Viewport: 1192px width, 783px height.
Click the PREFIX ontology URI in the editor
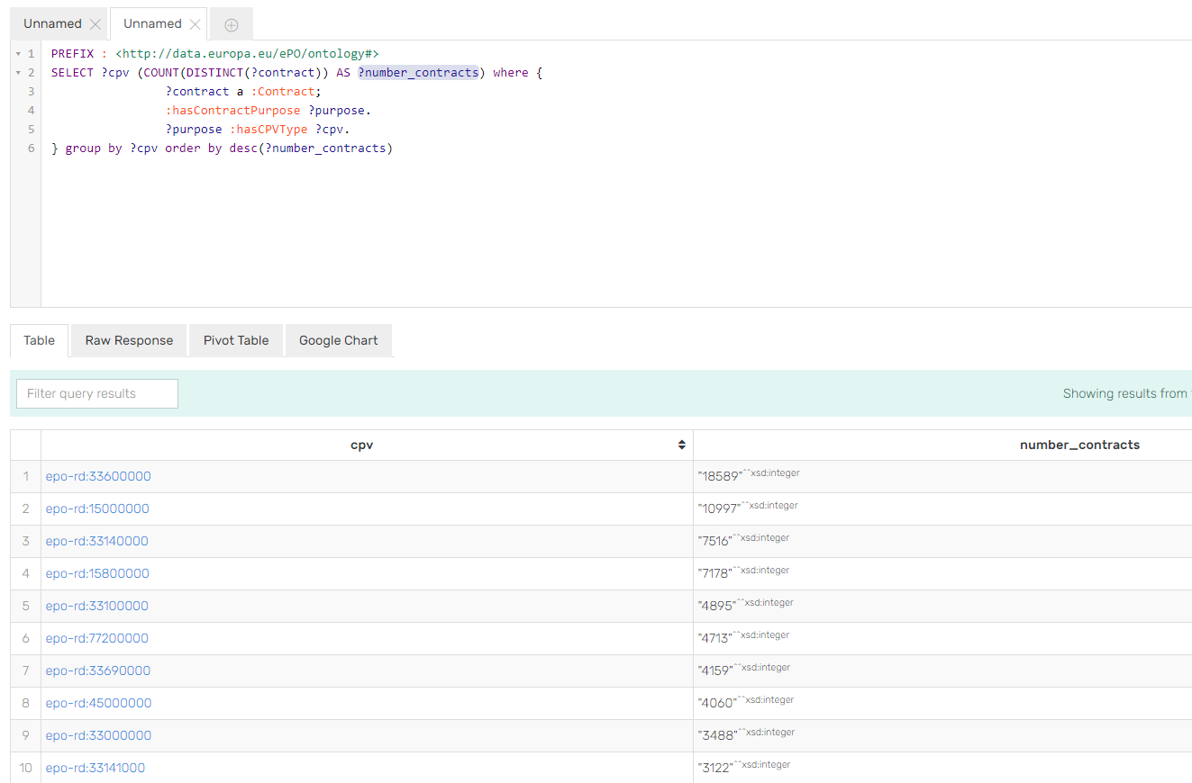[x=247, y=54]
